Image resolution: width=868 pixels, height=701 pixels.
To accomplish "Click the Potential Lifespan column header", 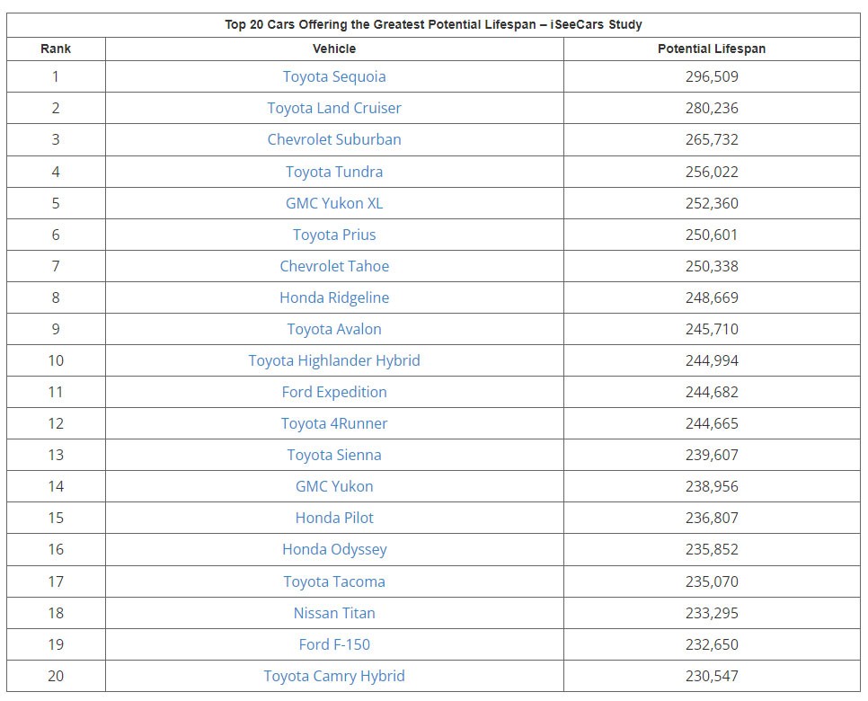I will pos(712,49).
